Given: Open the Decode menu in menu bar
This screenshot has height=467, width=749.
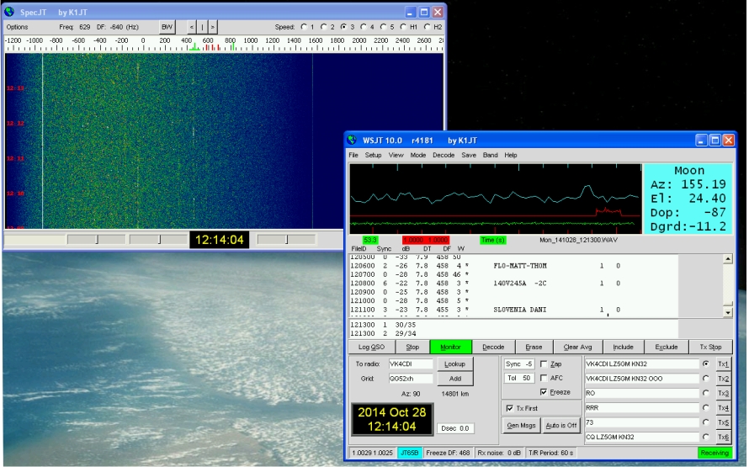Looking at the screenshot, I should click(x=444, y=156).
